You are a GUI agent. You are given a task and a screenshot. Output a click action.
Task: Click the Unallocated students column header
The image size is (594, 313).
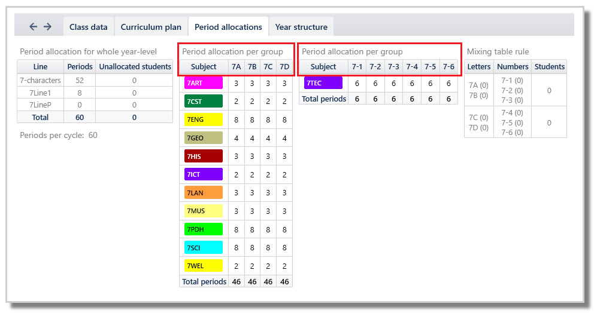tap(135, 66)
